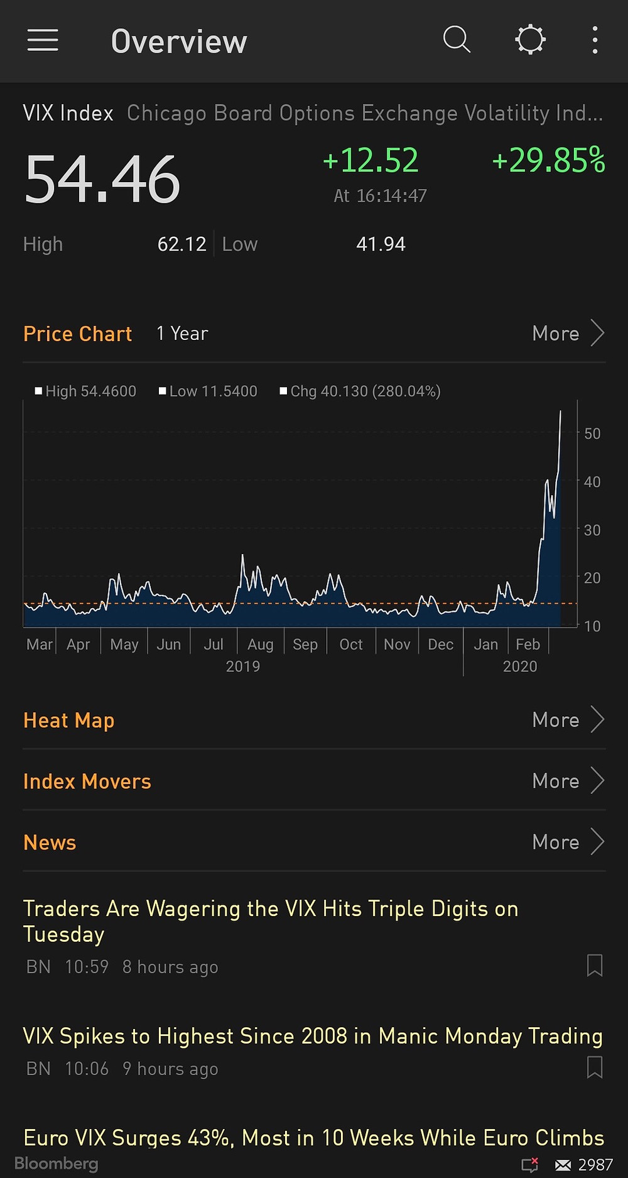The height and width of the screenshot is (1178, 628).
Task: Bookmark the VIX Spikes to Highest article
Action: click(594, 1067)
